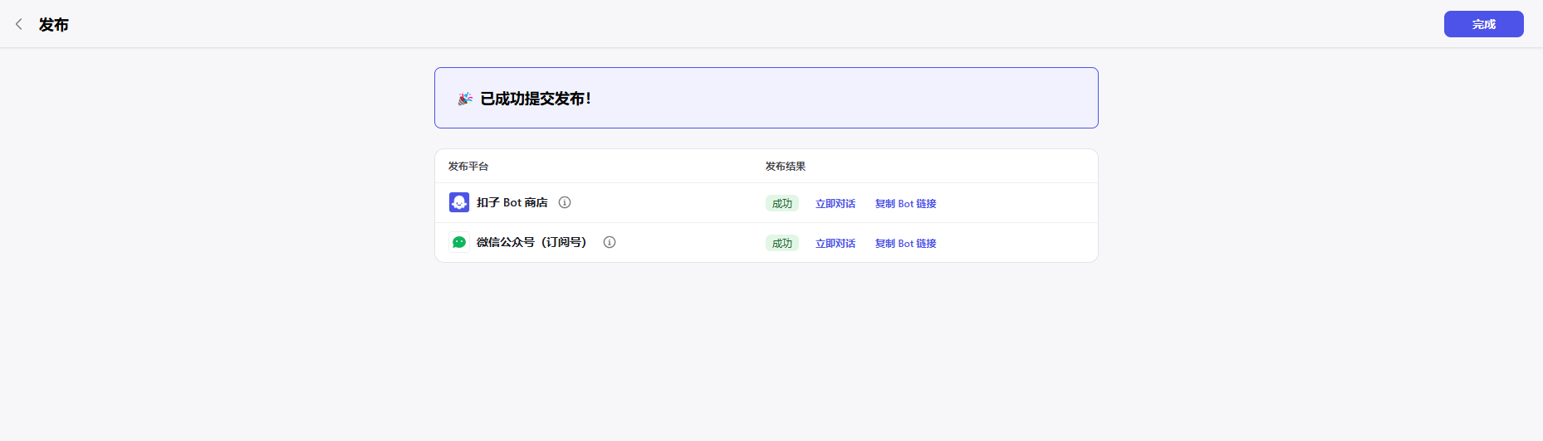Click the green WeChat platform icon
Image resolution: width=1543 pixels, height=441 pixels.
(459, 242)
